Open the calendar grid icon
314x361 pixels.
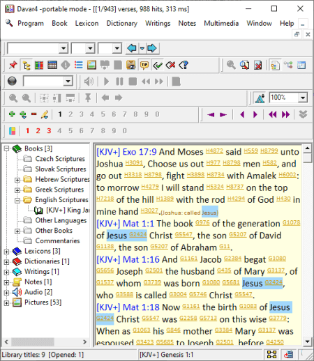[52, 65]
